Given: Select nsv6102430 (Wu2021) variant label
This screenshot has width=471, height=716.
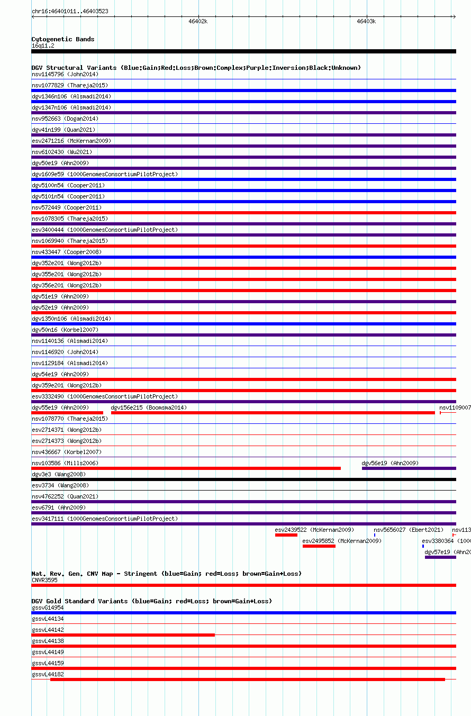Looking at the screenshot, I should point(62,152).
